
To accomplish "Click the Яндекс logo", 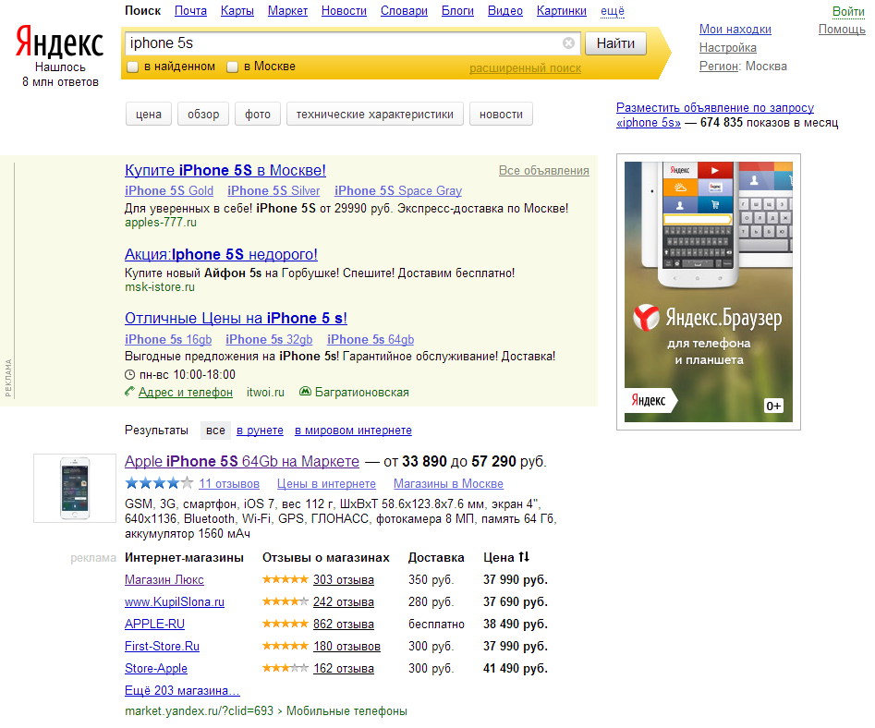I will [60, 42].
